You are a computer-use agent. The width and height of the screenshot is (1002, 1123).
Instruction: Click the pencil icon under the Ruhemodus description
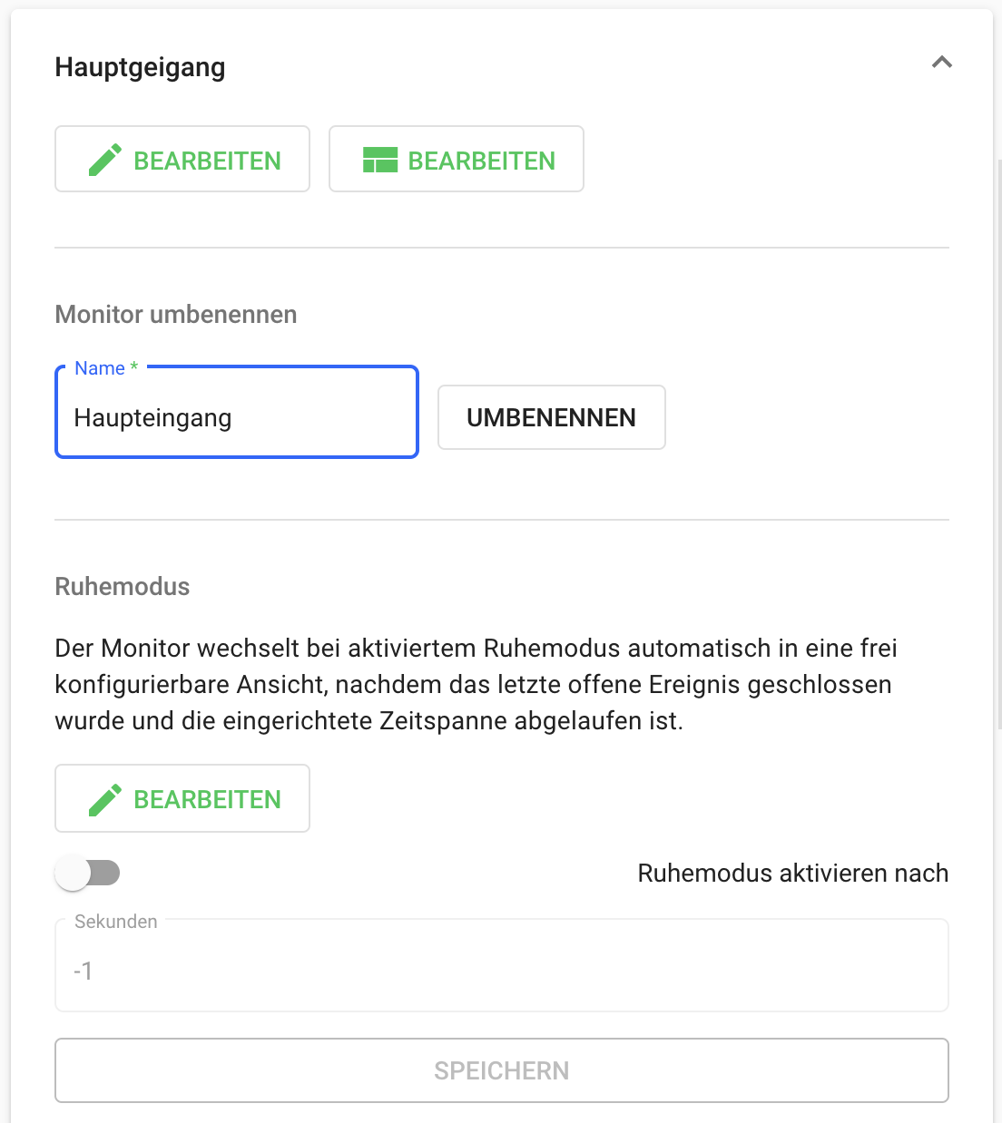(x=105, y=799)
